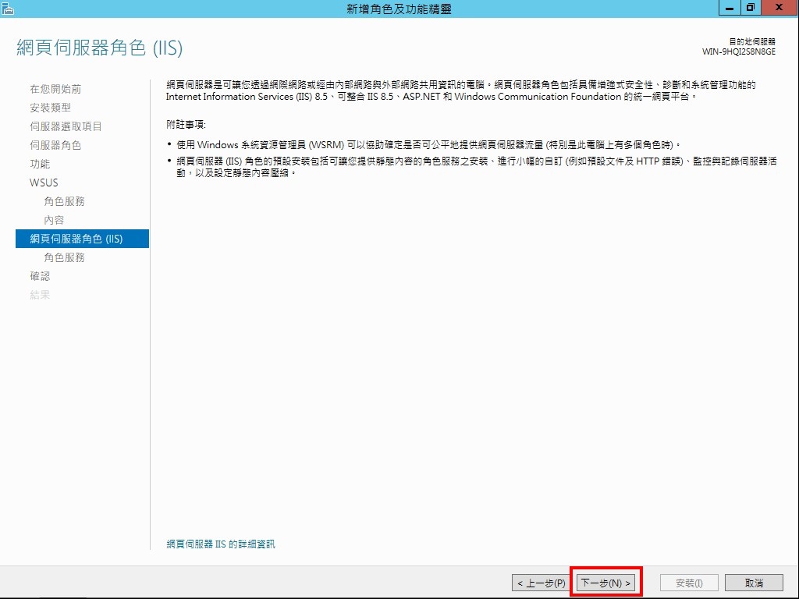Viewport: 799px width, 599px height.
Task: Click server name WIN-9HQI2S8N8GE
Action: 738,51
